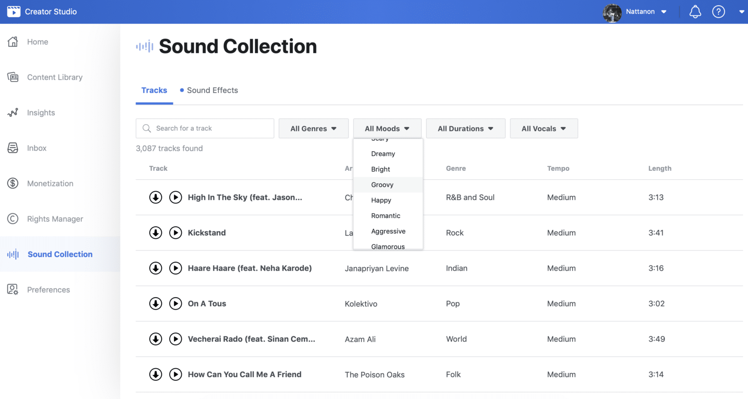
Task: Play High In The Sky track
Action: tap(175, 197)
